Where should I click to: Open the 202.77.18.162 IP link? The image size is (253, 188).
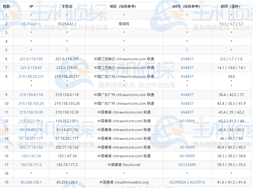[x=31, y=147]
